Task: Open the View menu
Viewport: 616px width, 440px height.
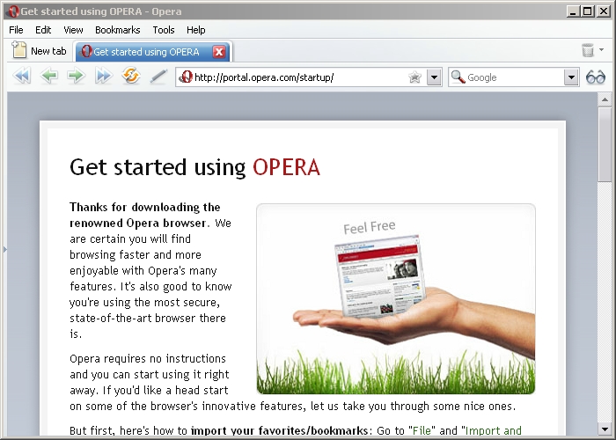Action: point(73,30)
